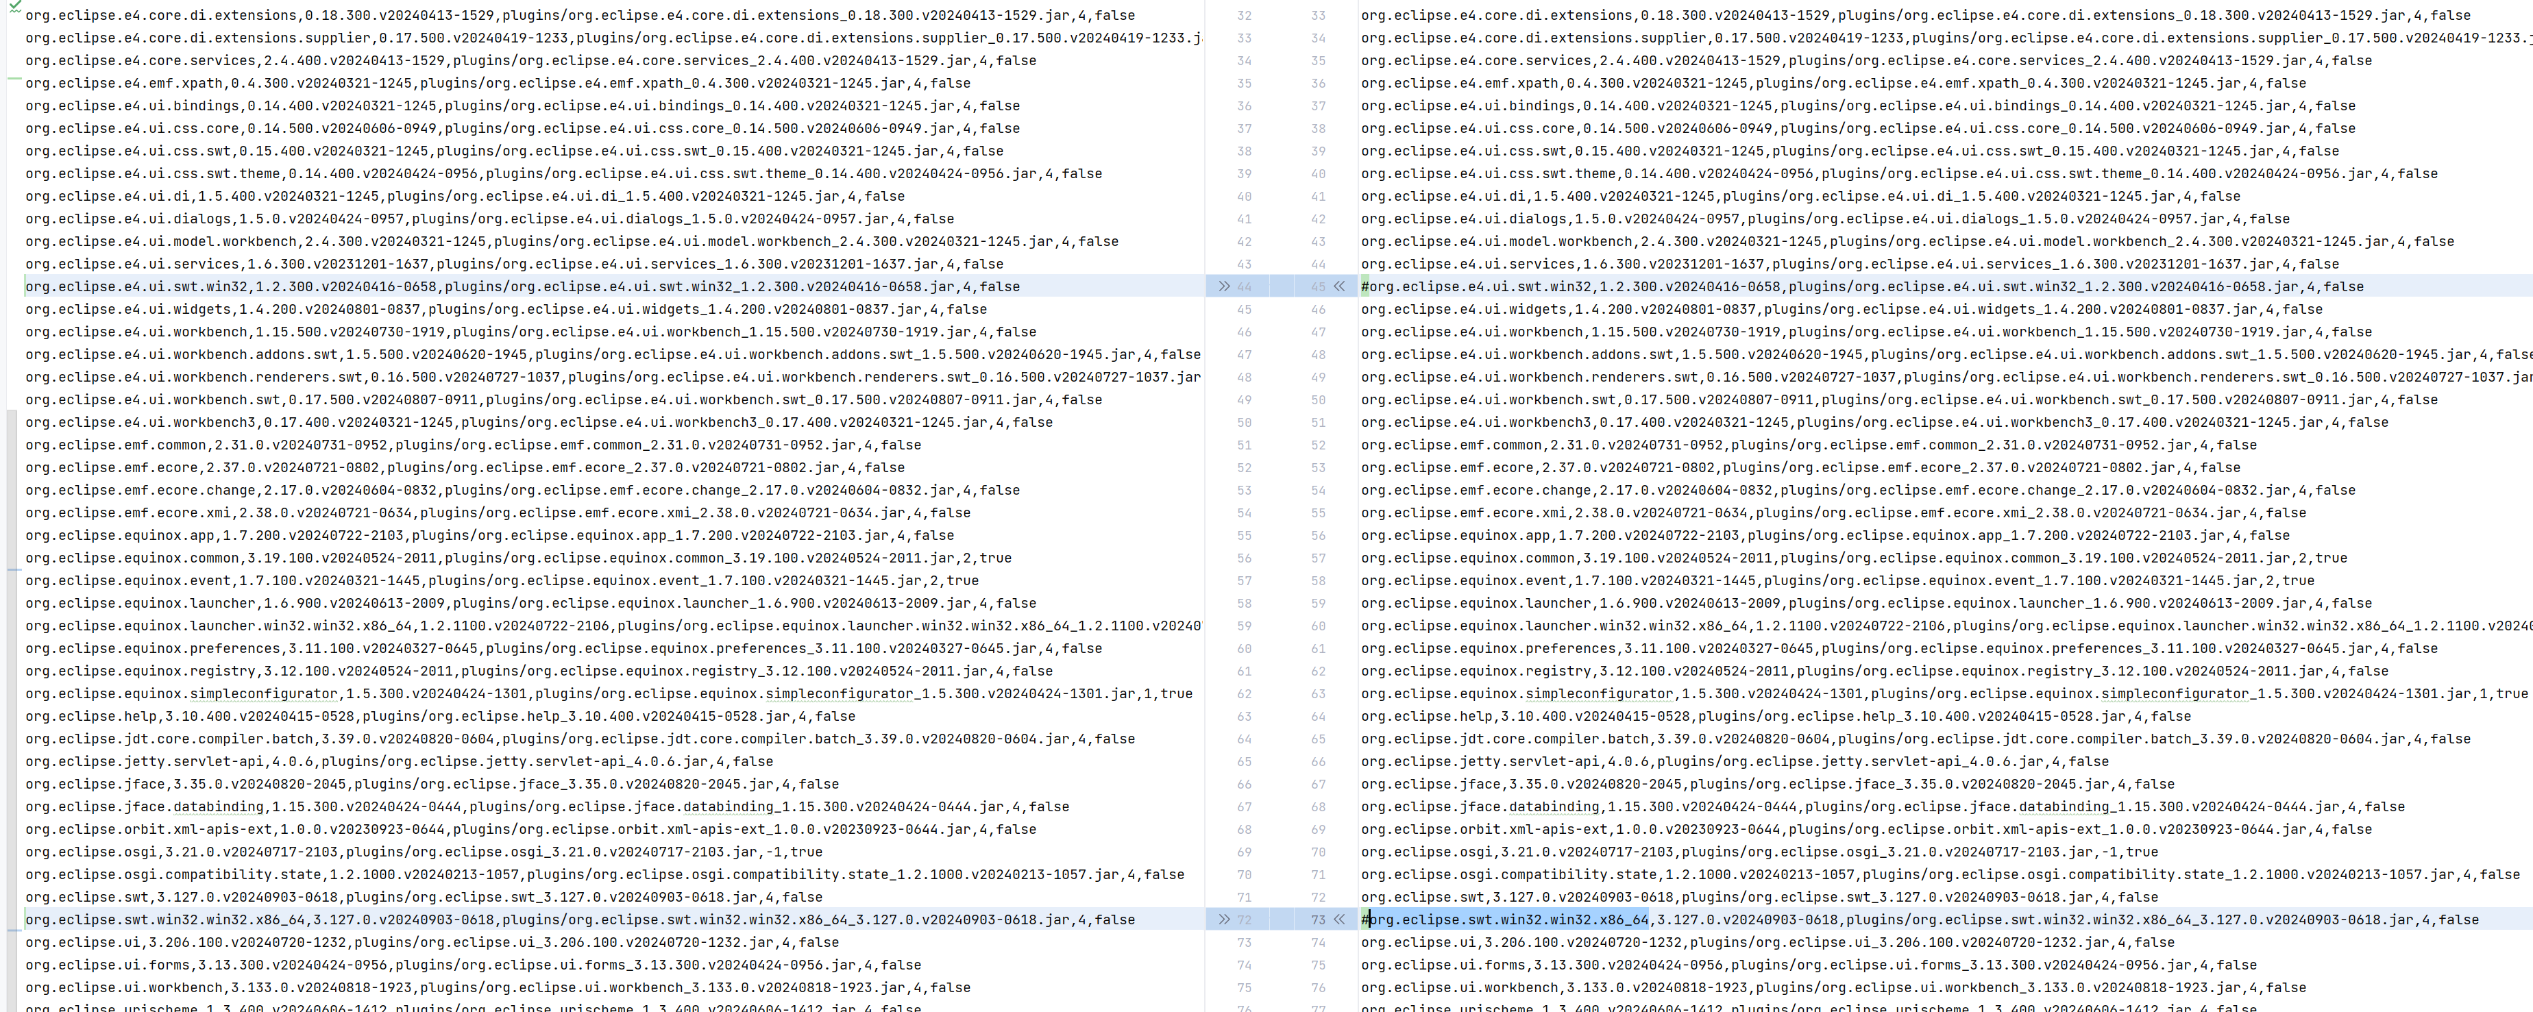
Task: Click org.eclipse.osgi,3.21.0 line in right pane
Action: (1759, 852)
